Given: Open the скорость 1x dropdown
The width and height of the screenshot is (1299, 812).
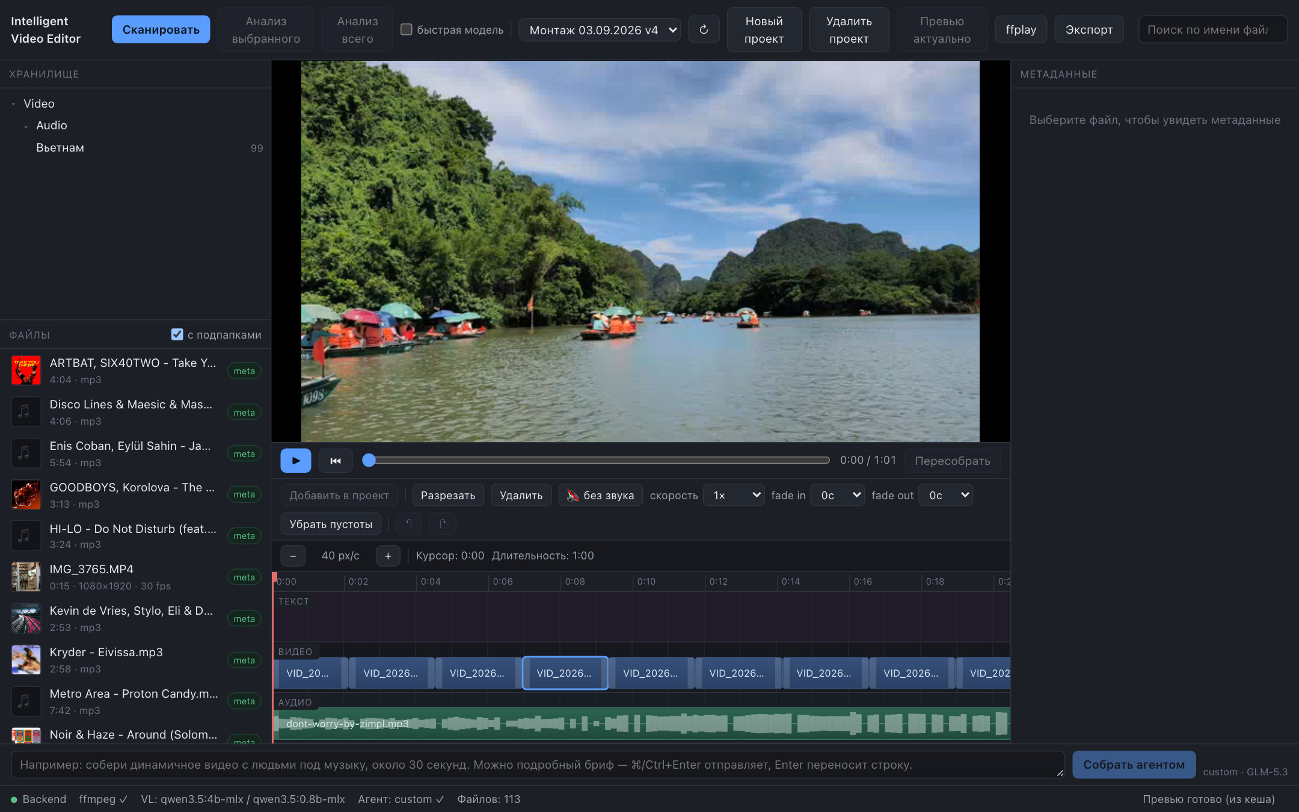Looking at the screenshot, I should [x=734, y=495].
